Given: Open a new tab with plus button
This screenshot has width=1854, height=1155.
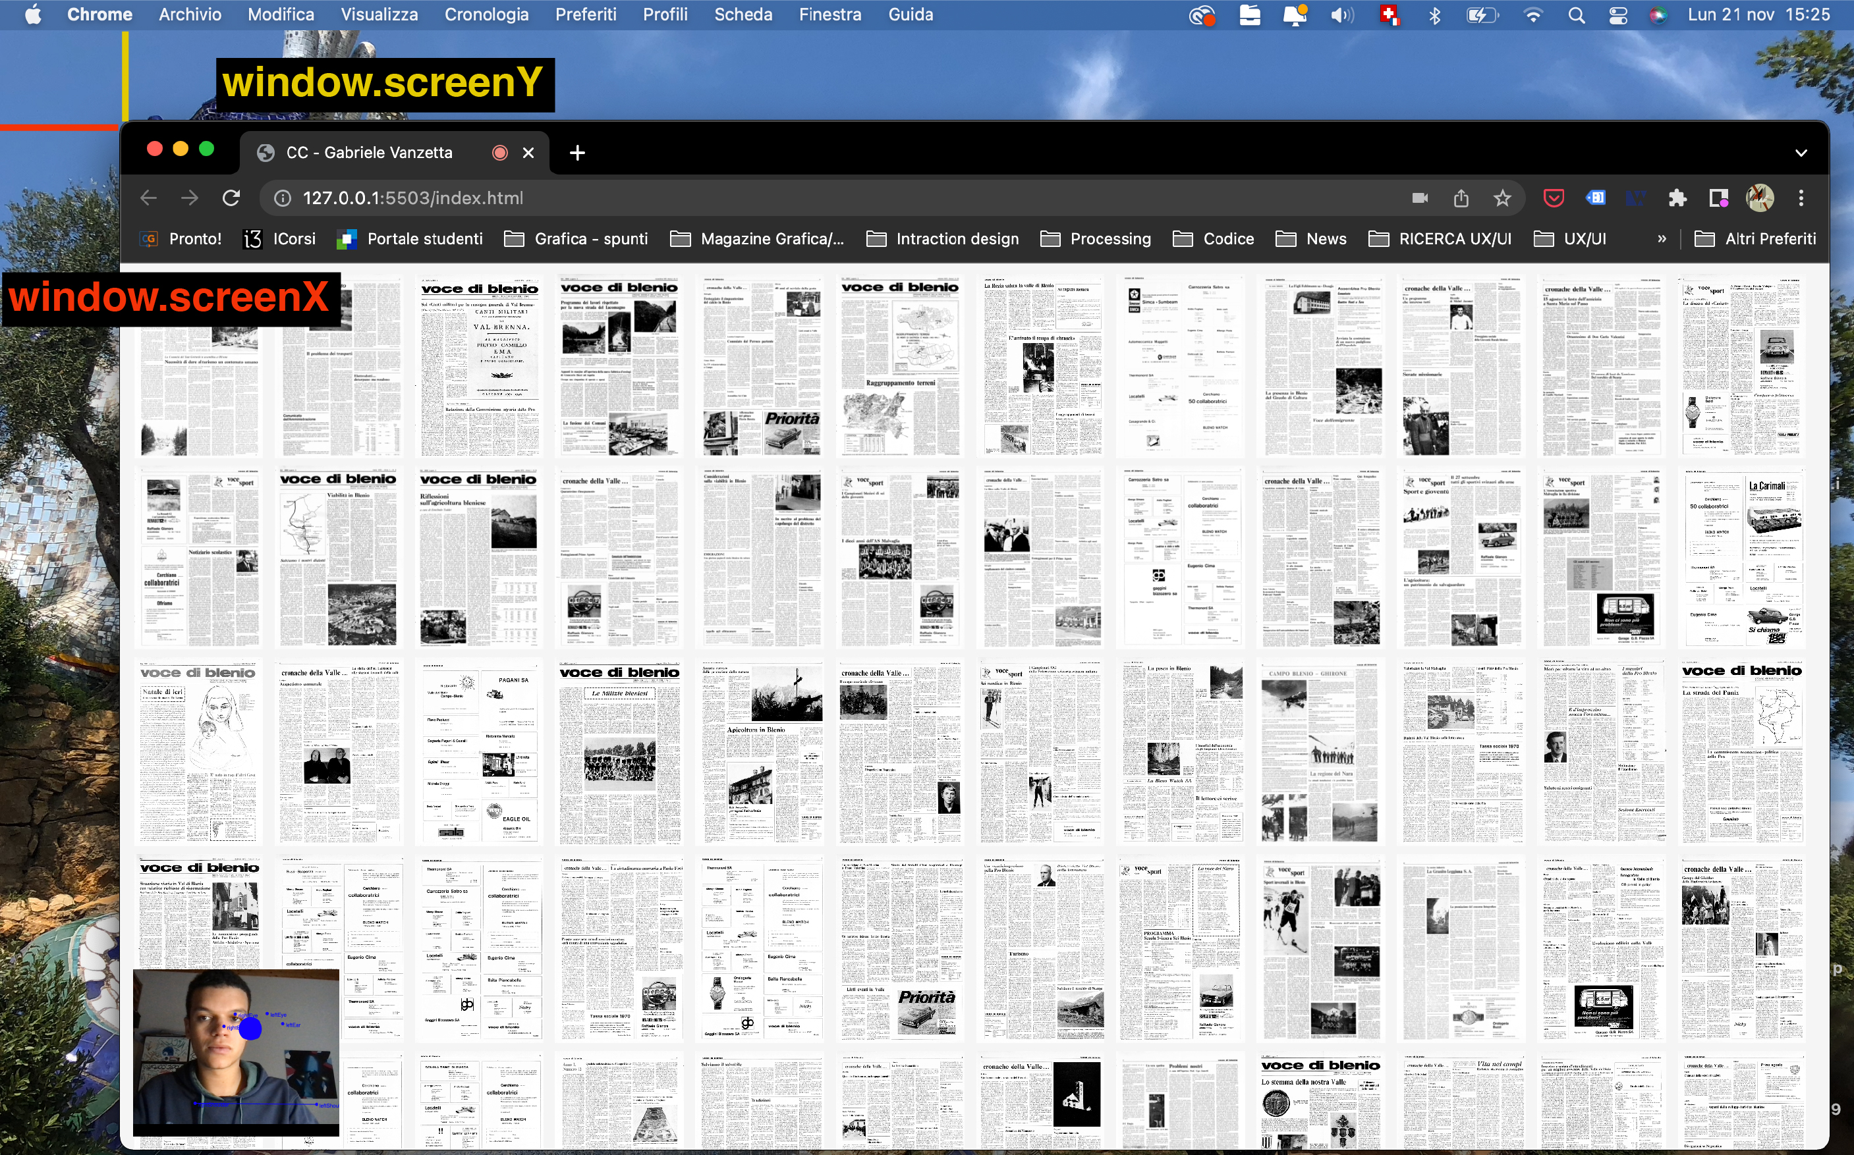Looking at the screenshot, I should click(577, 153).
